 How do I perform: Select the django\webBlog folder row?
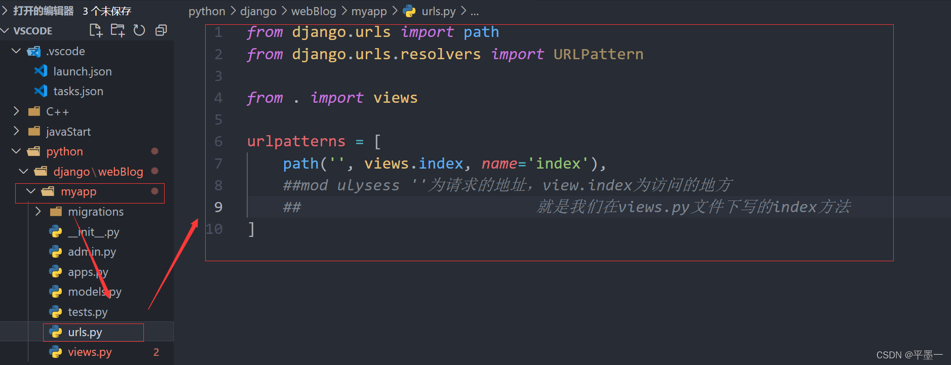click(87, 172)
